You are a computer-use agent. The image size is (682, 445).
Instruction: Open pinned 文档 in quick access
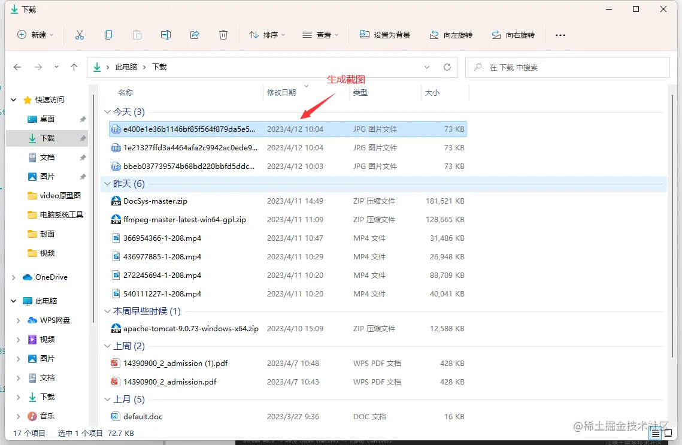[x=47, y=158]
